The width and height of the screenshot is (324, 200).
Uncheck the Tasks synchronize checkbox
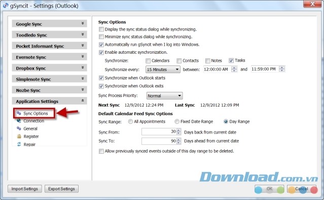tap(231, 60)
